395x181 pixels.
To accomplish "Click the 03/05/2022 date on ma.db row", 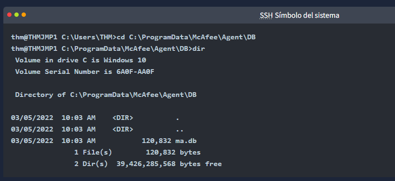I will [32, 141].
